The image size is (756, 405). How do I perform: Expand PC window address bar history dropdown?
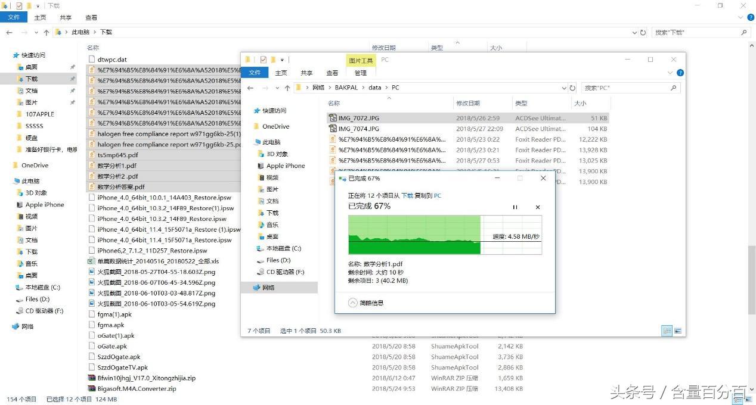(564, 88)
